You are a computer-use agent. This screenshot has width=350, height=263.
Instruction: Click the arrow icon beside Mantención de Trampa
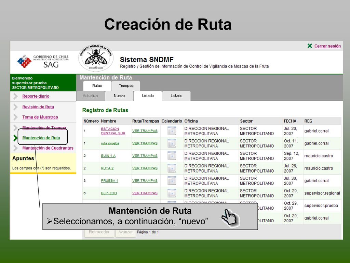15,128
